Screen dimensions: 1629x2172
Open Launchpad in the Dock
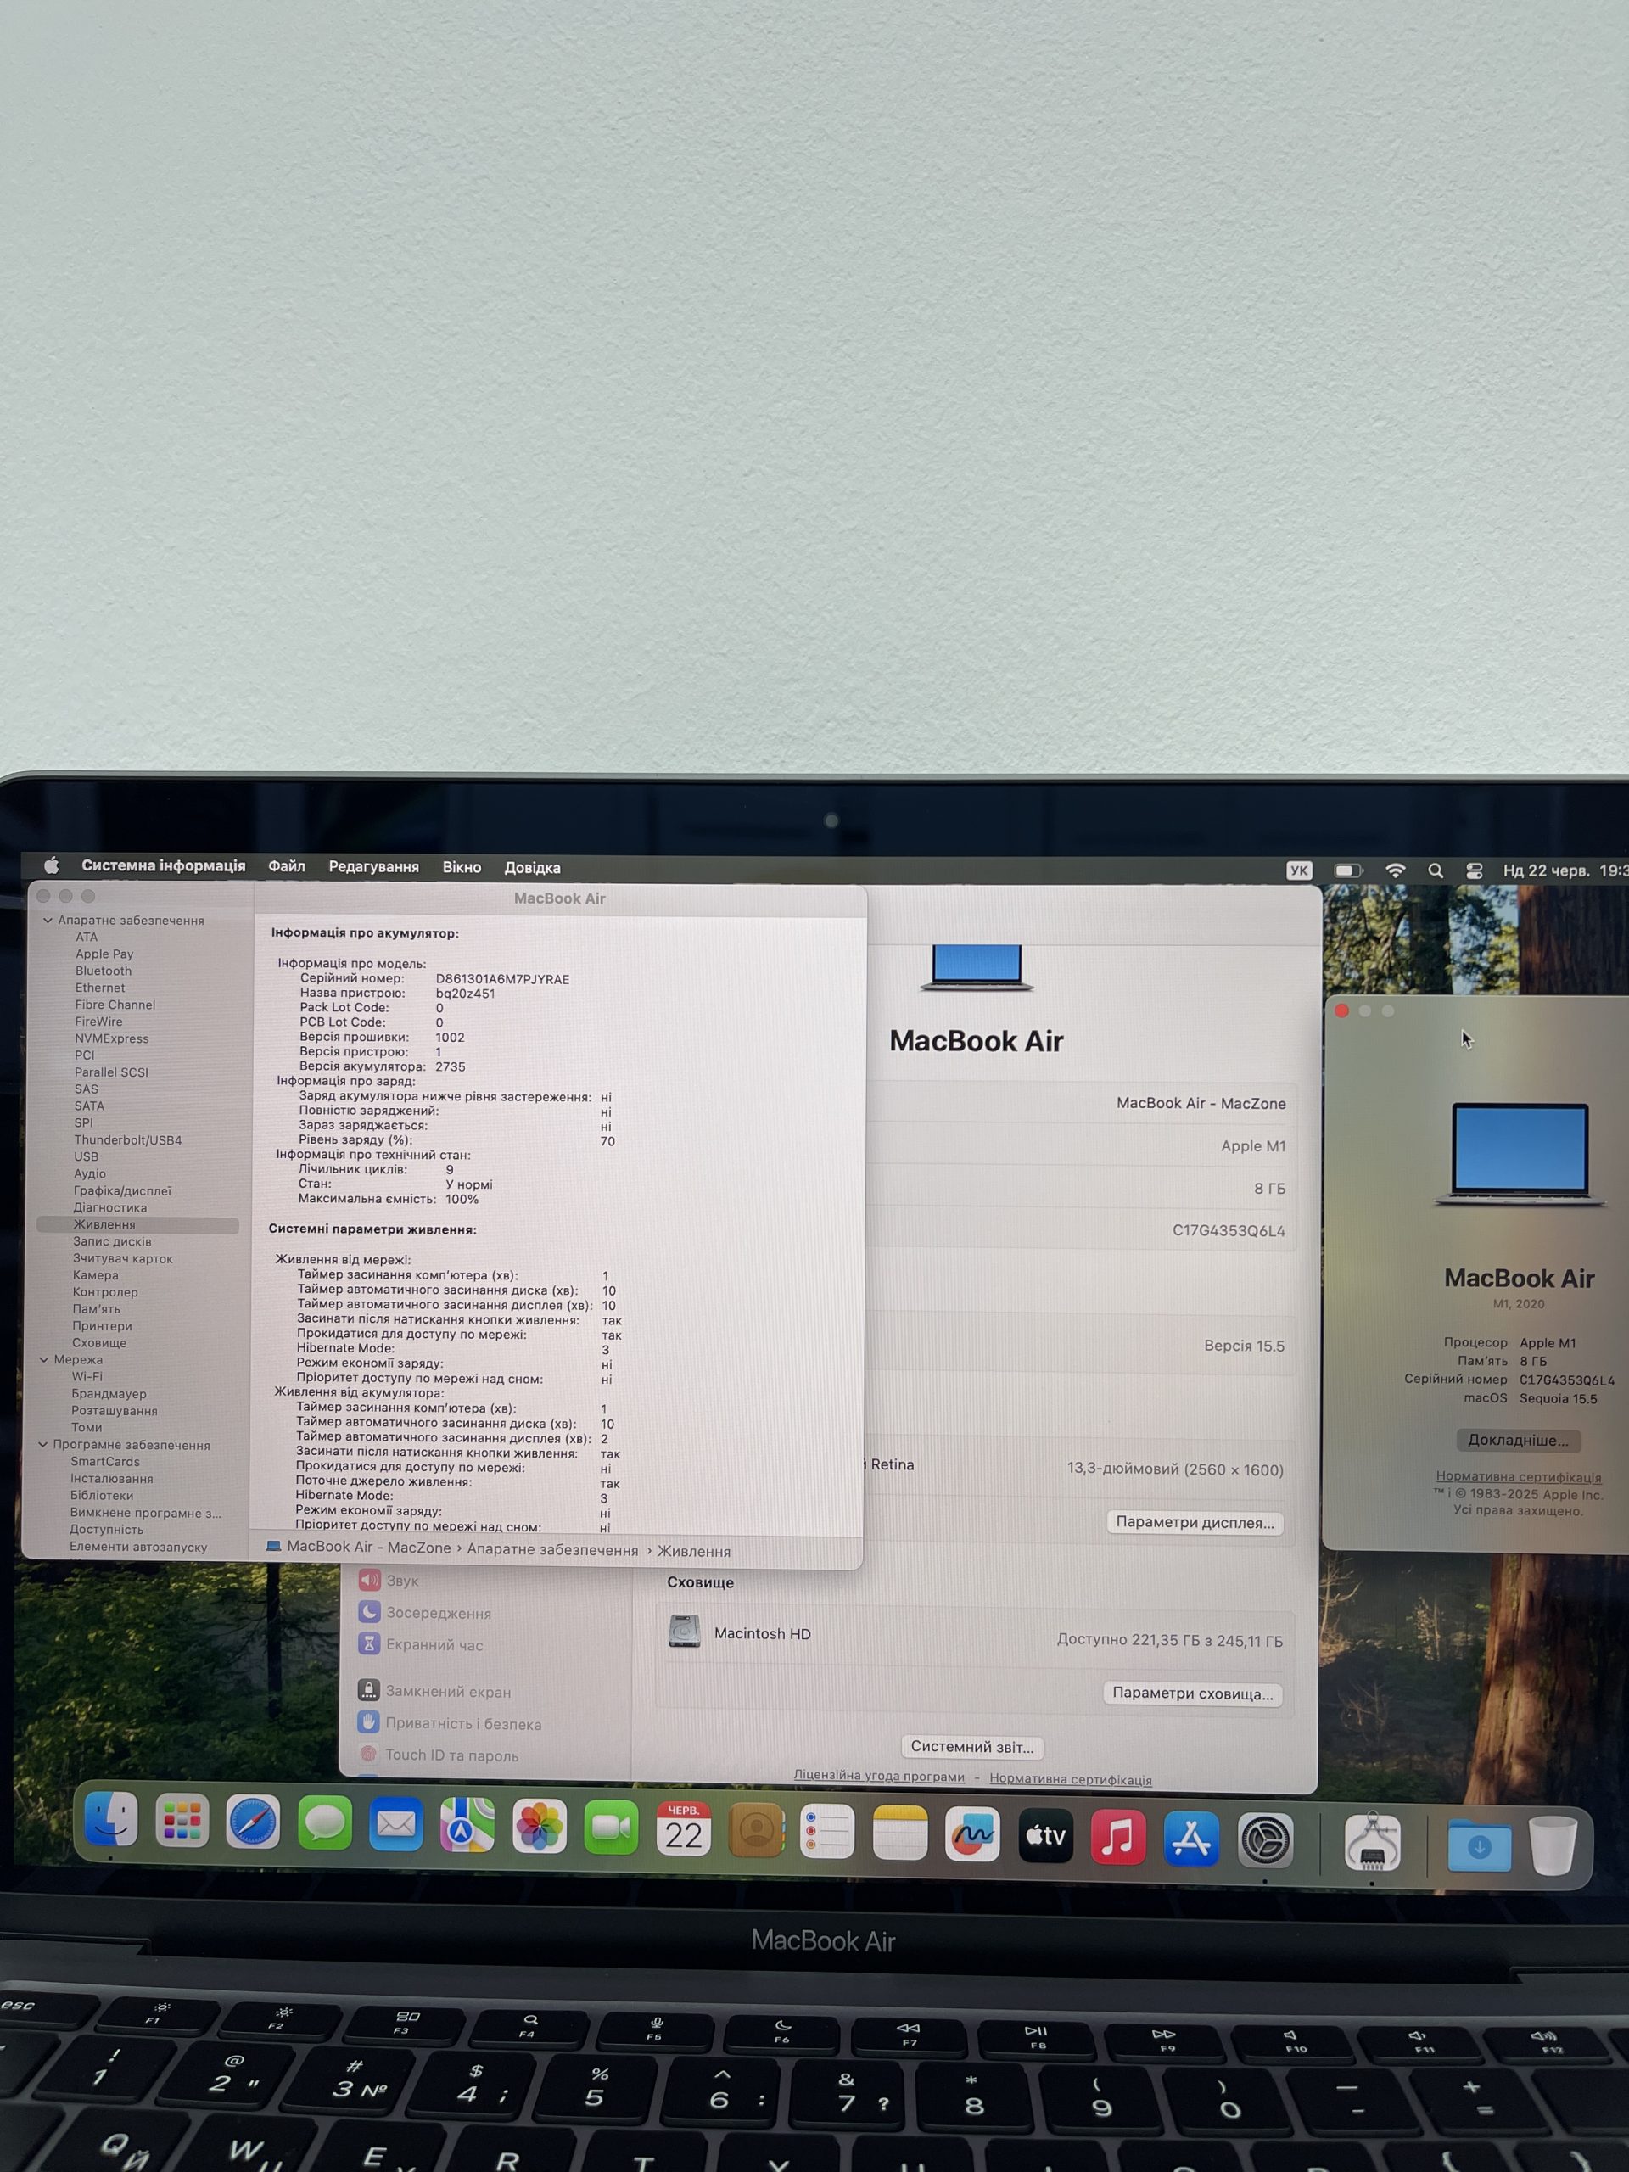pos(182,1822)
